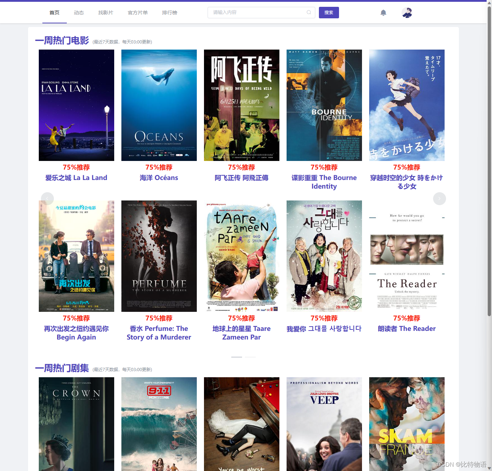Image resolution: width=492 pixels, height=471 pixels.
Task: Click the 一周热门电影 section heading
Action: pos(62,41)
